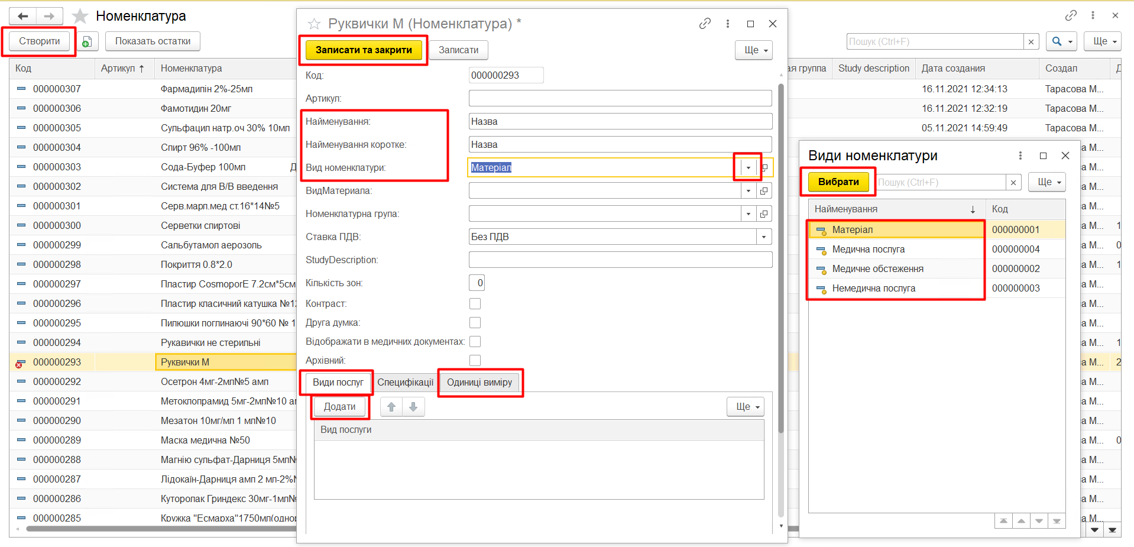Expand the Номенклатурна група dropdown
The height and width of the screenshot is (547, 1134).
[748, 214]
